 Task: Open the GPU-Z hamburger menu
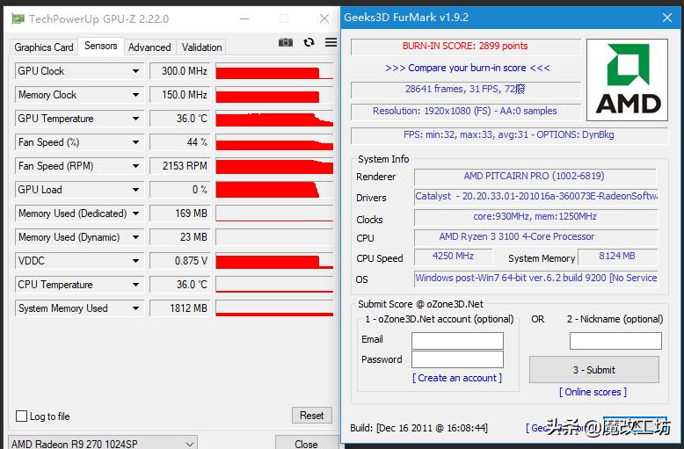click(331, 42)
